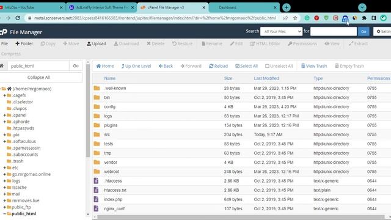Expand the mrmovies.live tree folder
The width and height of the screenshot is (391, 220).
tap(4, 200)
